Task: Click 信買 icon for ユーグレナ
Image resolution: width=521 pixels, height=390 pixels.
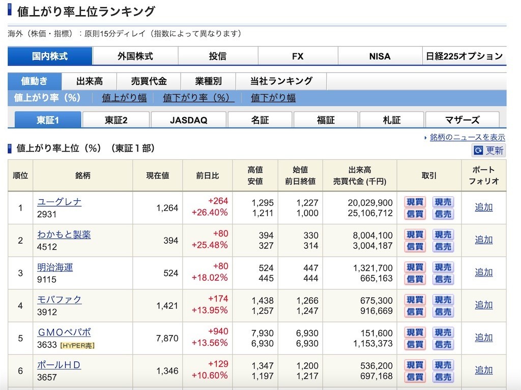Action: (x=415, y=214)
